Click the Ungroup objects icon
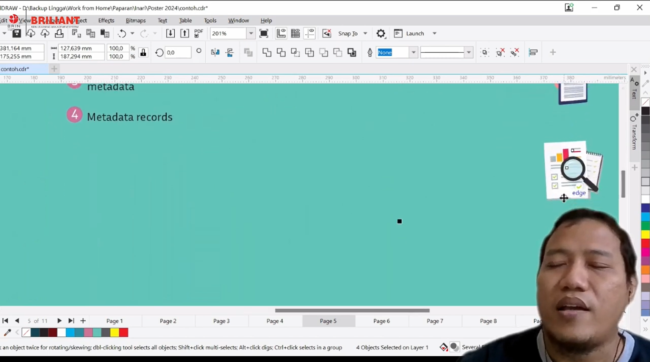Viewport: 650px width, 362px height. (500, 52)
